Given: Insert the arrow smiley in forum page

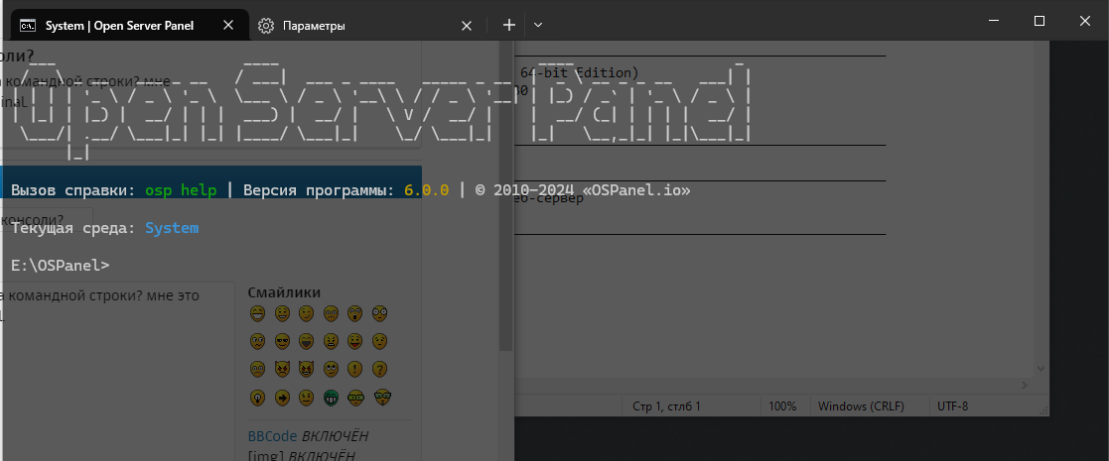Looking at the screenshot, I should pos(282,398).
